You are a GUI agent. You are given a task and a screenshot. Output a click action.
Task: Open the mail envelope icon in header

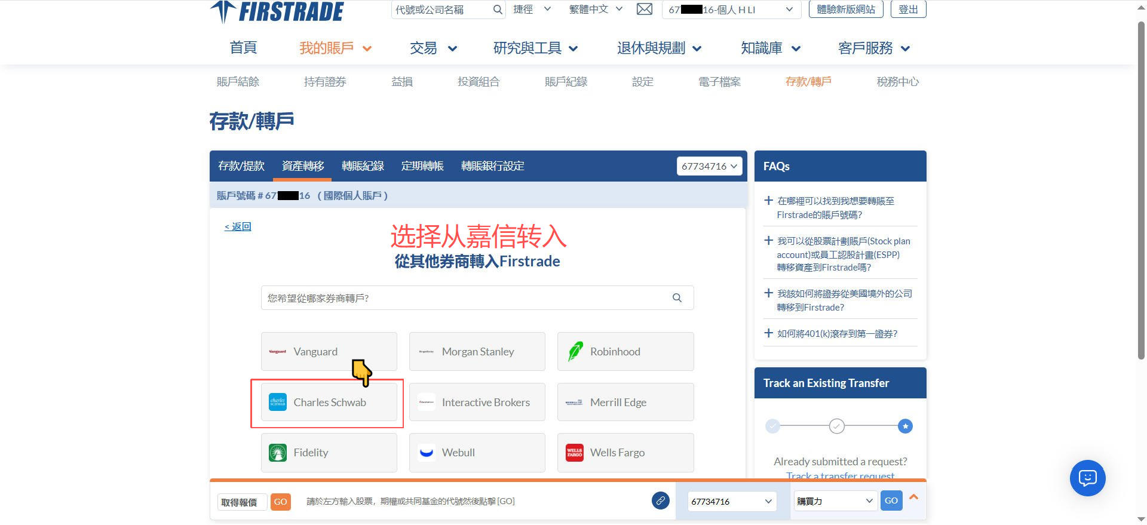pos(644,10)
